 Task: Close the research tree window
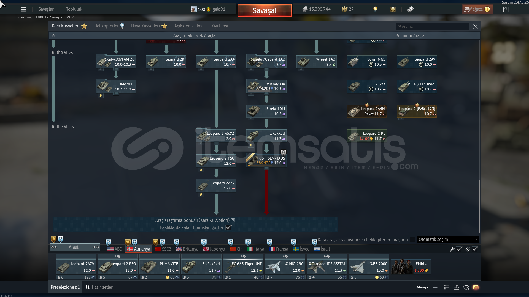(x=475, y=26)
